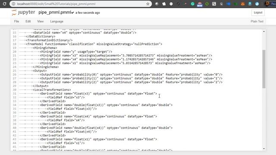Image resolution: width=276 pixels, height=155 pixels.
Task: Open the orange fox MetaMask extension
Action: pyautogui.click(x=243, y=4)
